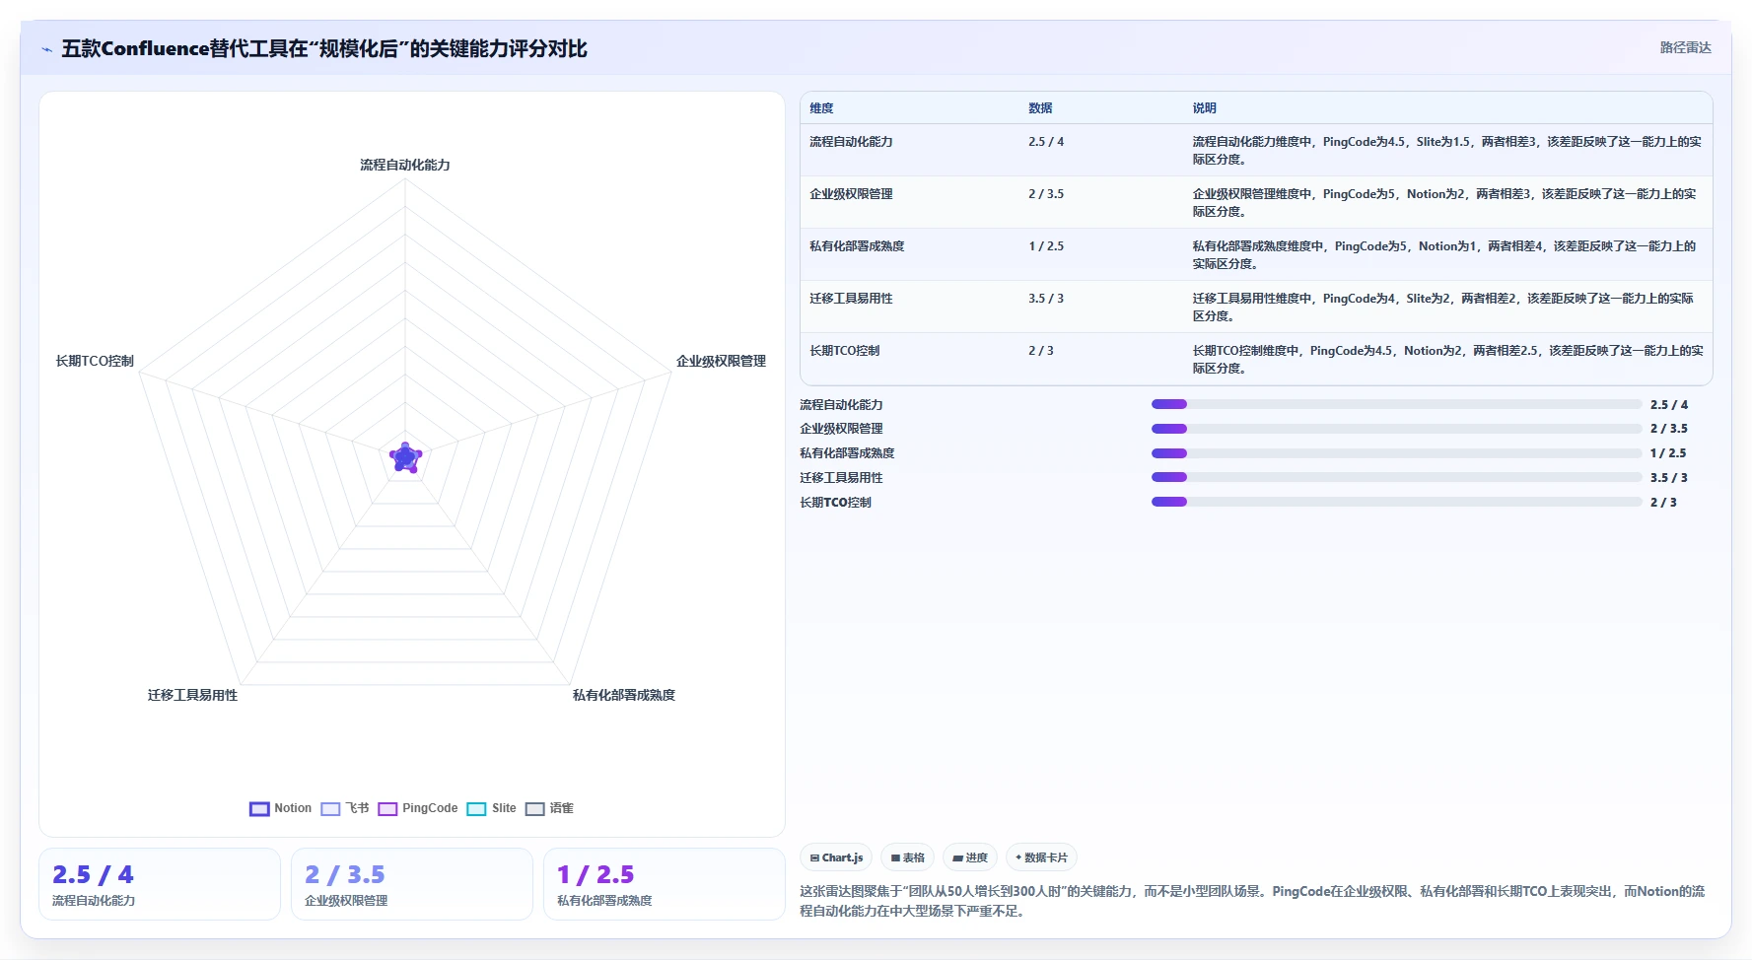This screenshot has height=960, width=1752.
Task: Toggle the 飞书 legend swatch
Action: click(330, 809)
